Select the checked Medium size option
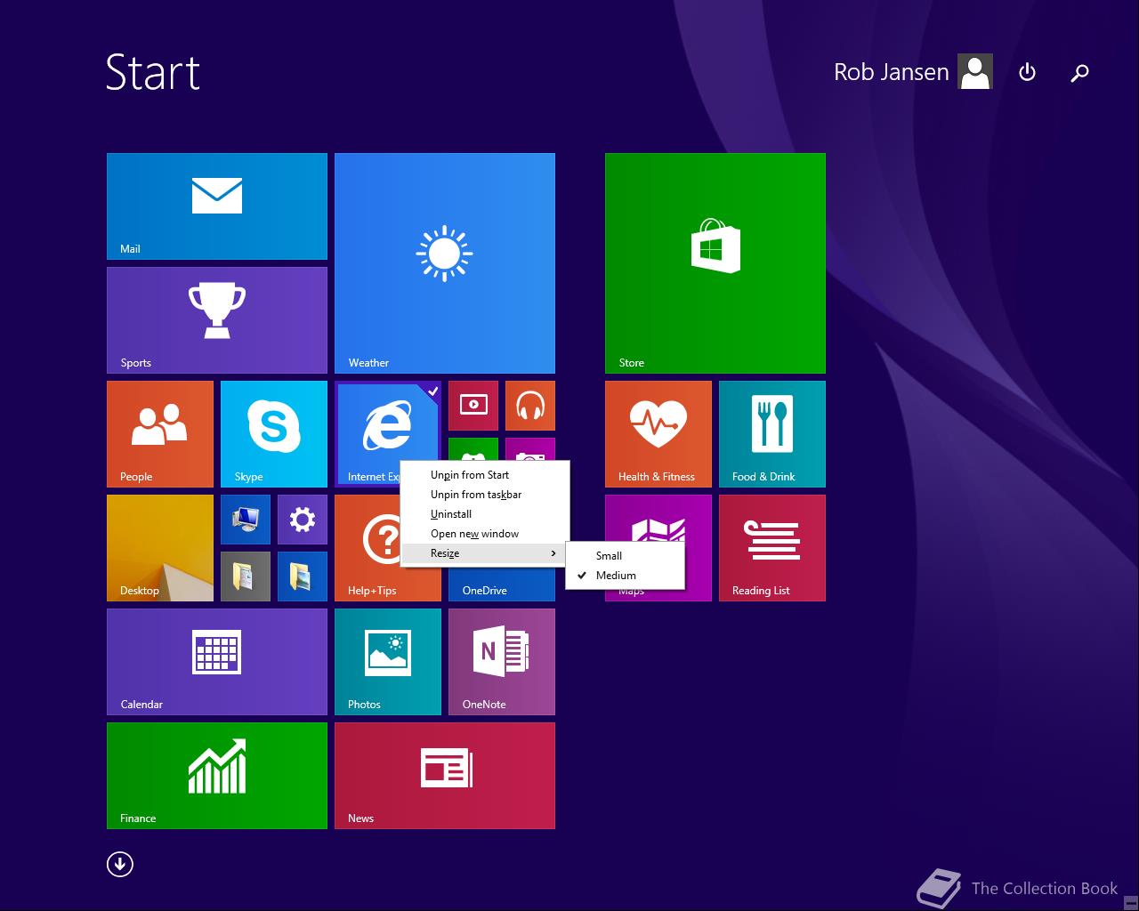1139x911 pixels. coord(626,576)
